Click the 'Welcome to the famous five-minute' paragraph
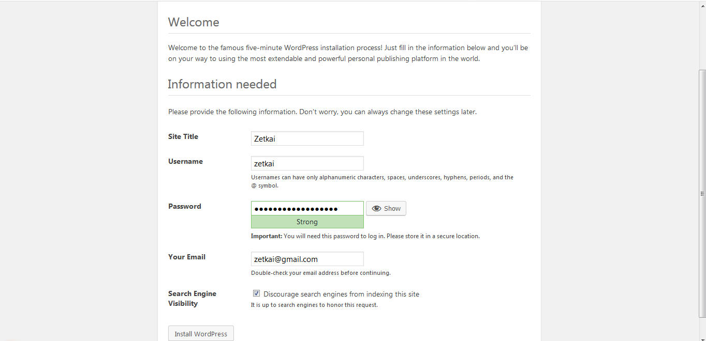Image resolution: width=706 pixels, height=341 pixels. click(348, 53)
